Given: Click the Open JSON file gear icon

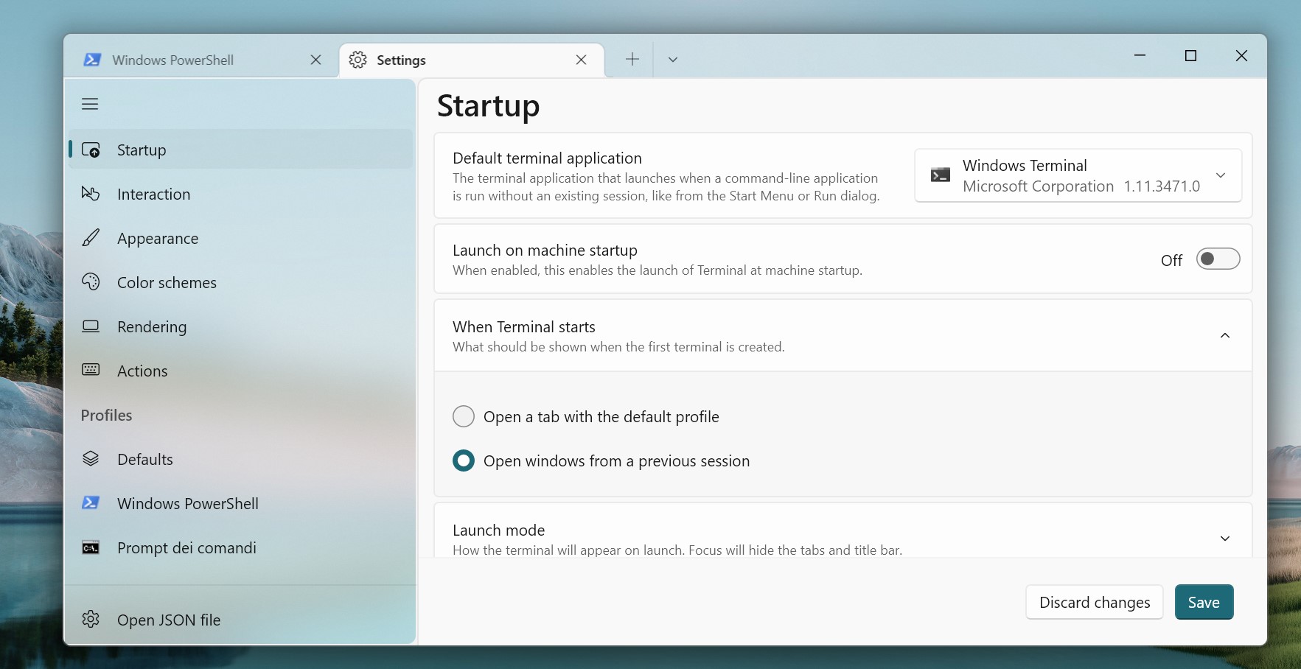Looking at the screenshot, I should tap(91, 619).
